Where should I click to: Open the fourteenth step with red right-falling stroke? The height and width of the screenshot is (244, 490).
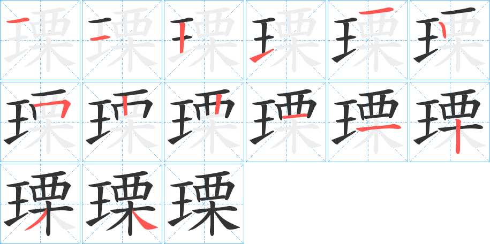[122, 204]
